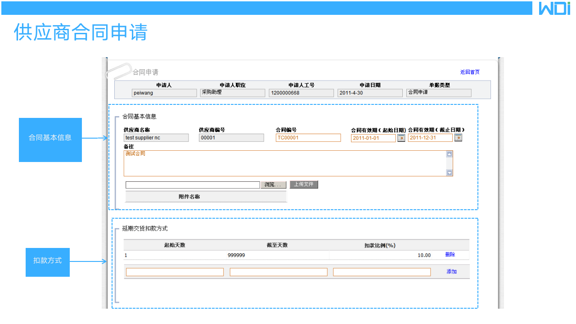Click the 浏览 browse button

(x=273, y=184)
